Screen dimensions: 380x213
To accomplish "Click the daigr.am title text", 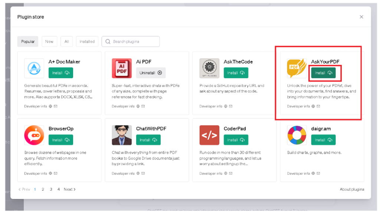I will pos(321,129).
